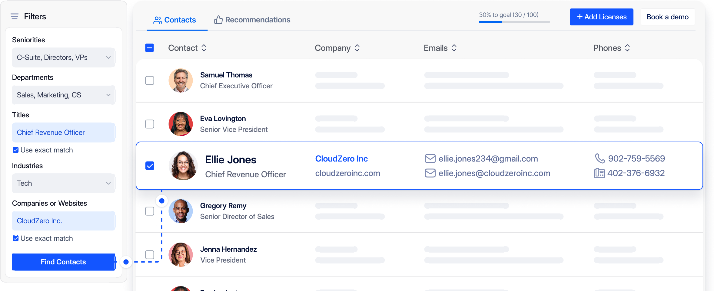Click the Senior Director of Sales title
This screenshot has width=714, height=291.
(x=237, y=217)
